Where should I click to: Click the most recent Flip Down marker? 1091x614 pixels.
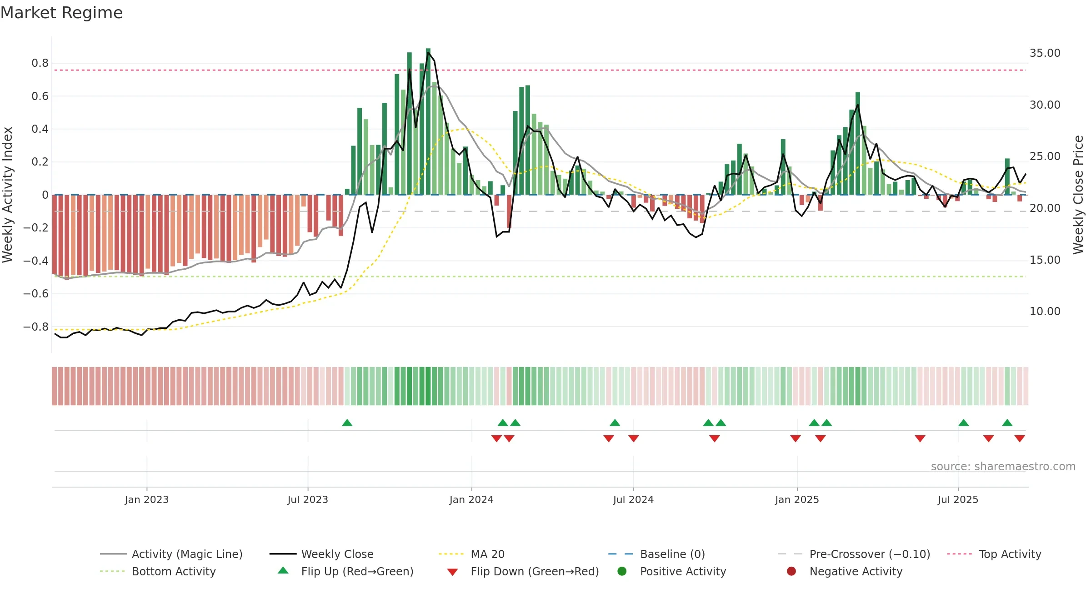[1020, 438]
